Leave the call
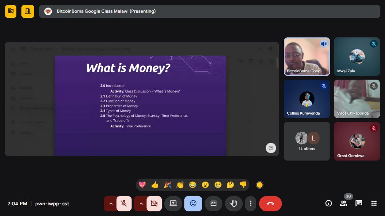 click(270, 204)
